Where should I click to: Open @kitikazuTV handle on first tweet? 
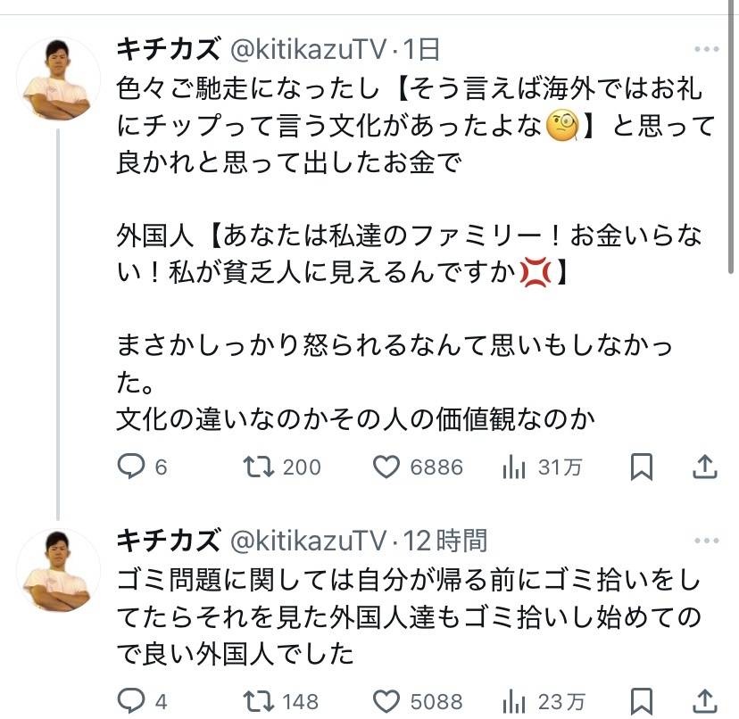point(307,49)
